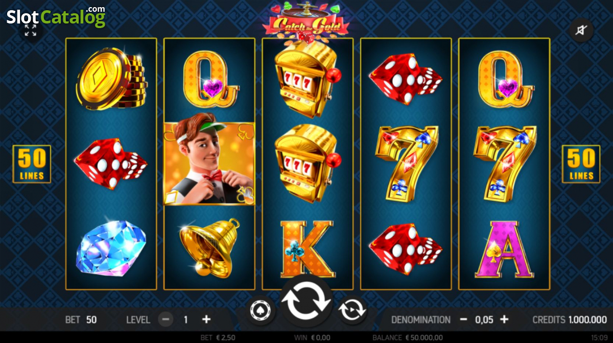Open the autoplay spin button
613x343 pixels.
(352, 310)
